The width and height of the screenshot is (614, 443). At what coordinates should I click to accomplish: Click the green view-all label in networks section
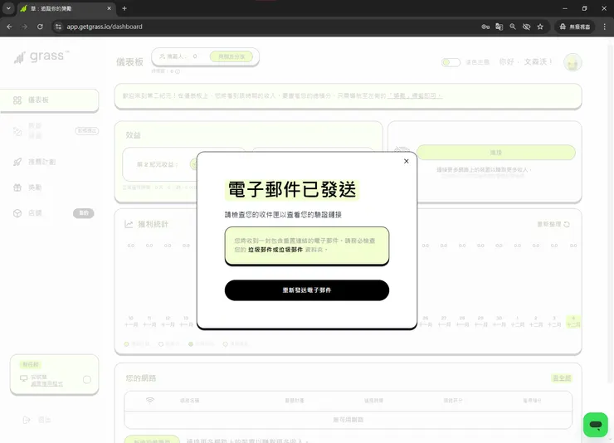562,378
